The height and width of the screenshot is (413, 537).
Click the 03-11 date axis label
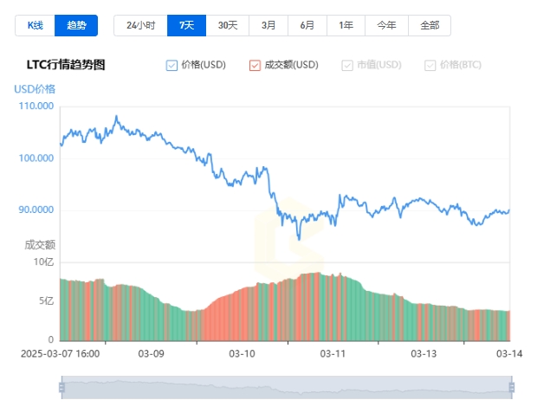[x=333, y=353]
